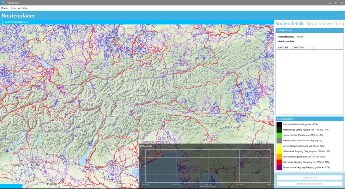The width and height of the screenshot is (345, 189).
Task: Click Brescia on the map
Action: pos(70,161)
